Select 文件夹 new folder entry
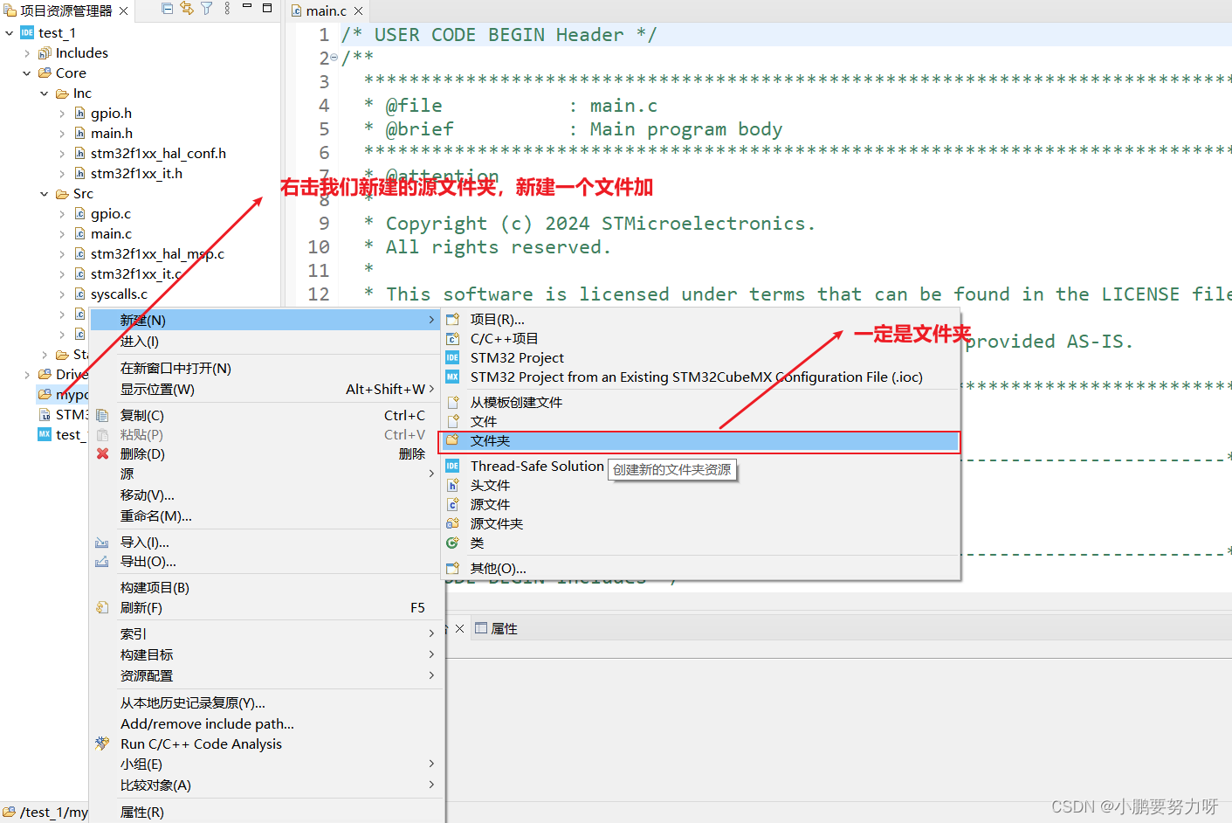The width and height of the screenshot is (1232, 823). (x=700, y=441)
